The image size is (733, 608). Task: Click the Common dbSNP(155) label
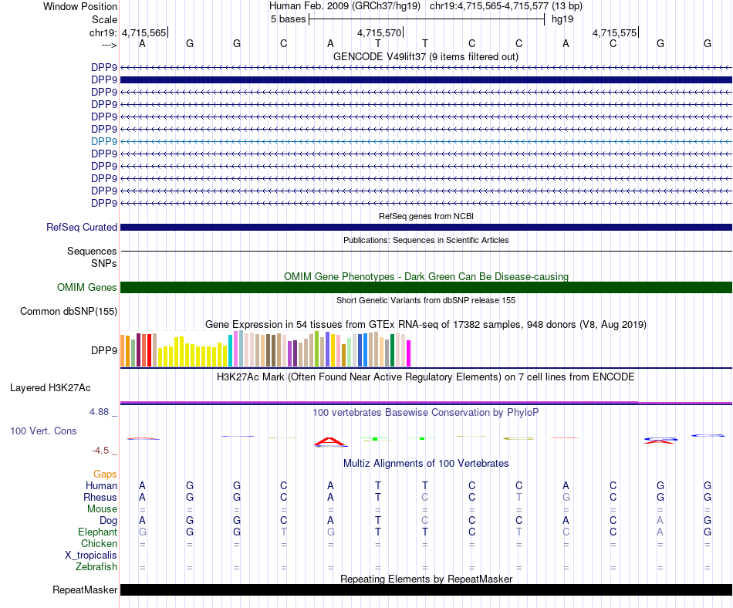(x=68, y=311)
